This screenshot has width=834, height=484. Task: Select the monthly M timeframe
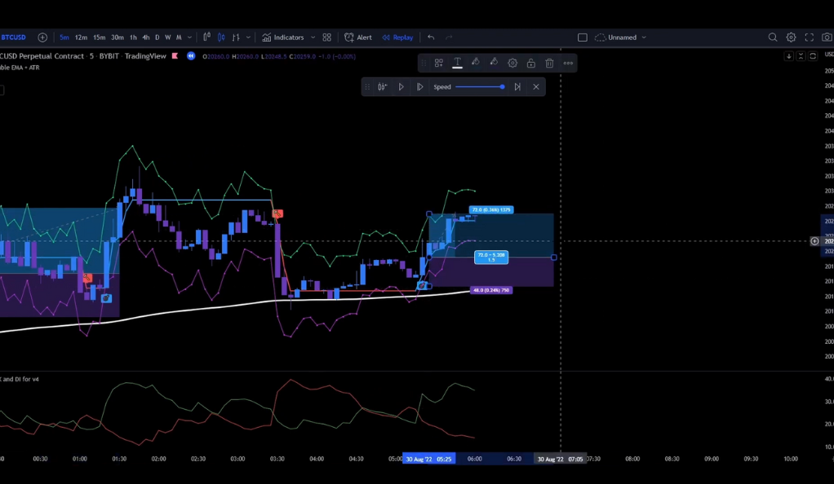[179, 37]
